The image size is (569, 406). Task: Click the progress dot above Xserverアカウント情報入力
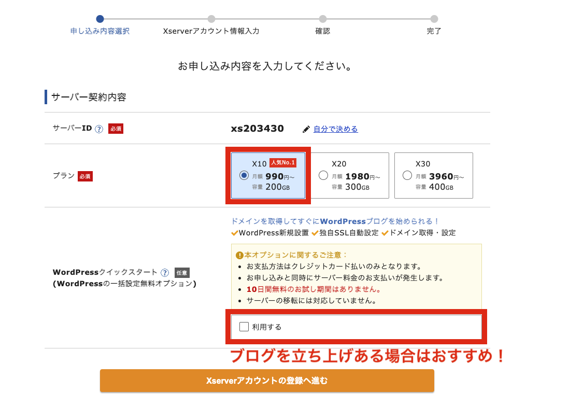click(x=211, y=19)
